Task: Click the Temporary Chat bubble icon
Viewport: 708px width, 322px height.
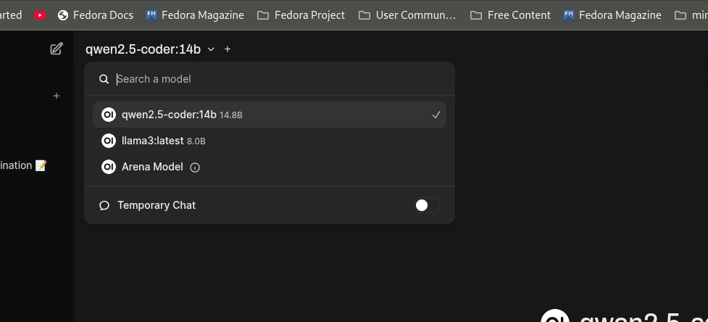Action: (104, 205)
